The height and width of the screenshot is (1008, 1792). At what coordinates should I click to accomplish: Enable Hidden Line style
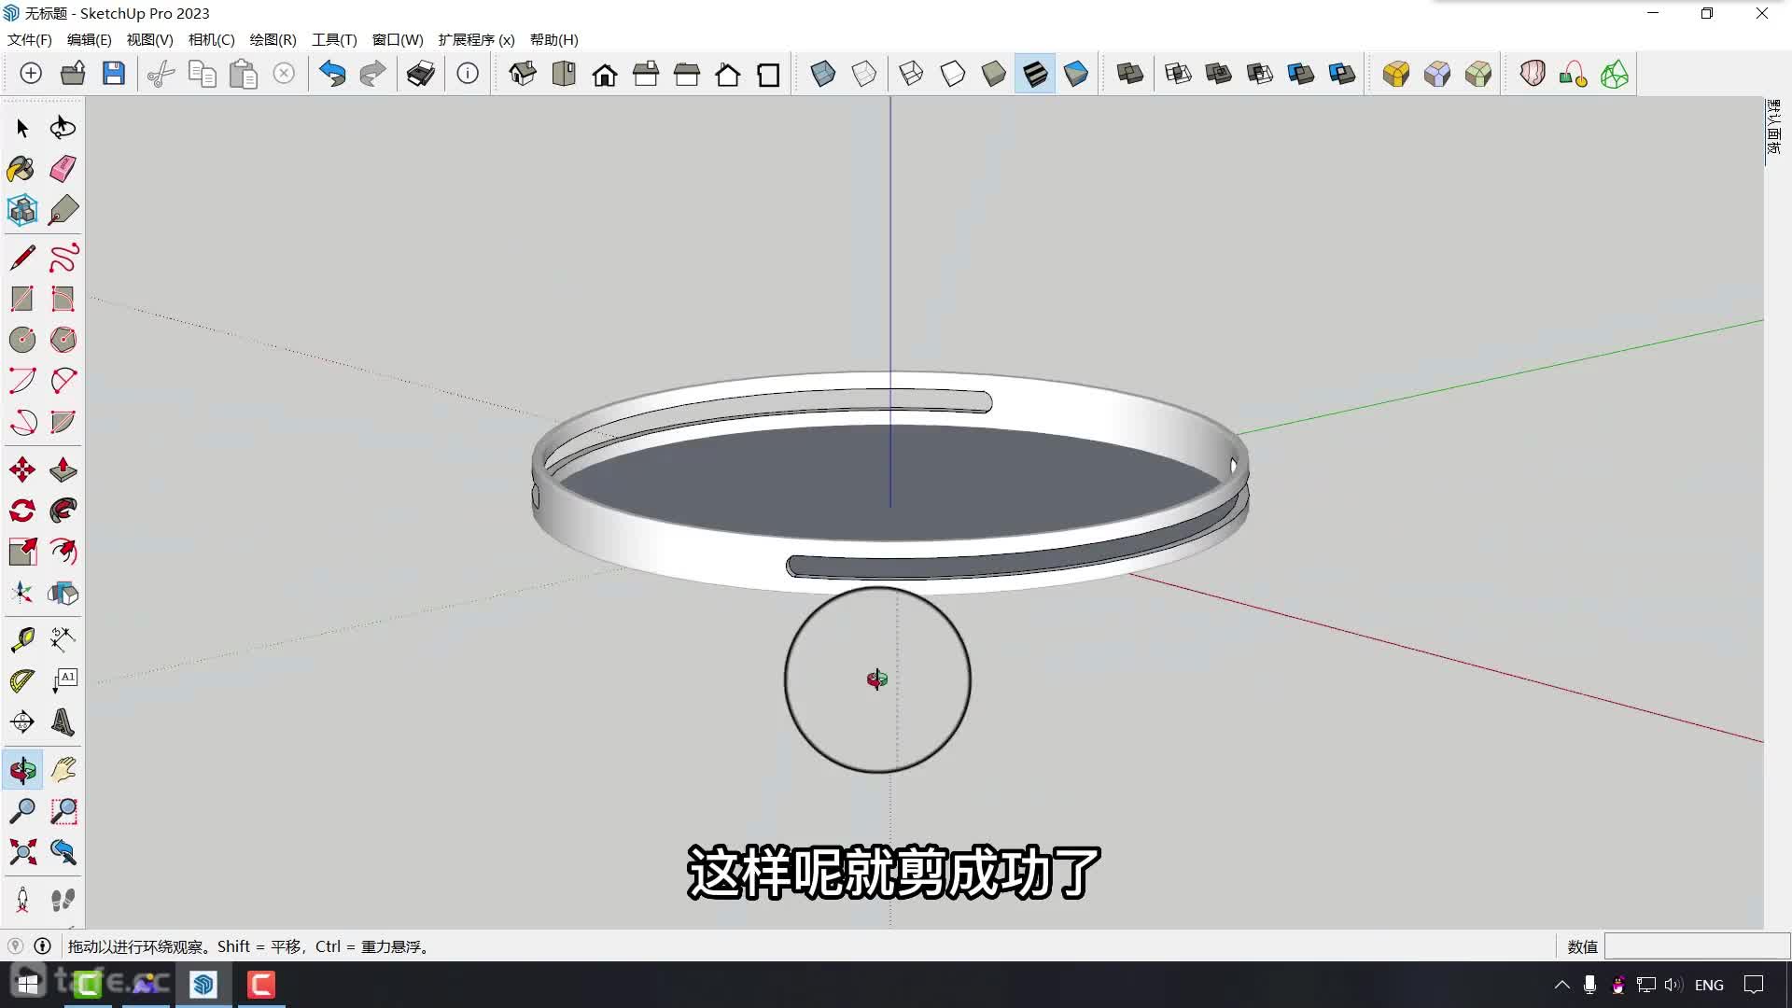(952, 74)
